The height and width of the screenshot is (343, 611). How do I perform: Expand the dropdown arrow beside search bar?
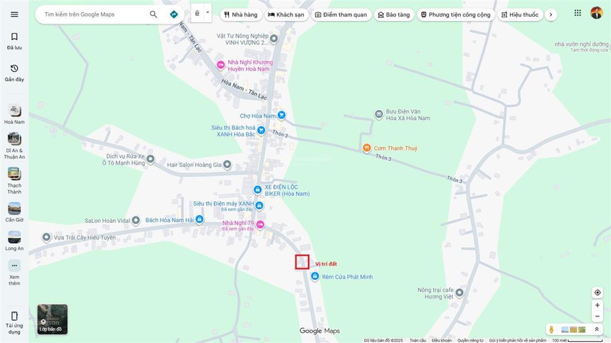point(208,13)
